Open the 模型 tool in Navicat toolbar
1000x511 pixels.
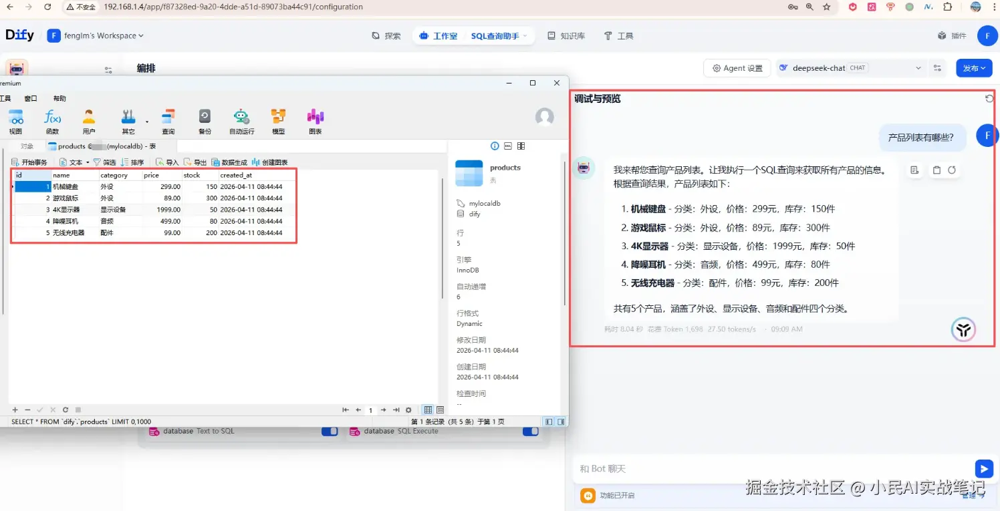(278, 122)
